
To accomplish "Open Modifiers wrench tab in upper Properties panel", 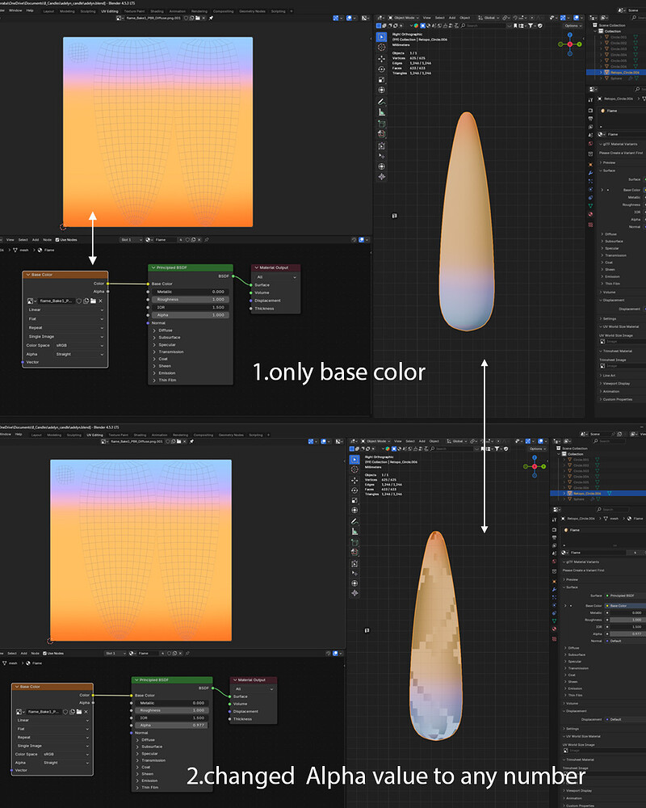I will 590,173.
